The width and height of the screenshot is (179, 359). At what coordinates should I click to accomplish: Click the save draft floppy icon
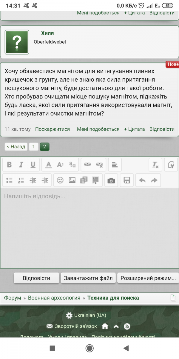(126, 180)
